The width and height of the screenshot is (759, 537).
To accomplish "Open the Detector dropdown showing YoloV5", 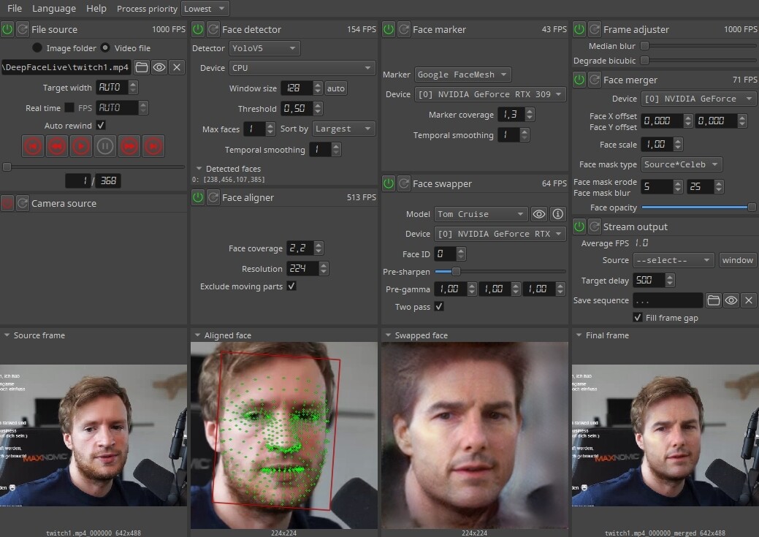I will (x=263, y=48).
